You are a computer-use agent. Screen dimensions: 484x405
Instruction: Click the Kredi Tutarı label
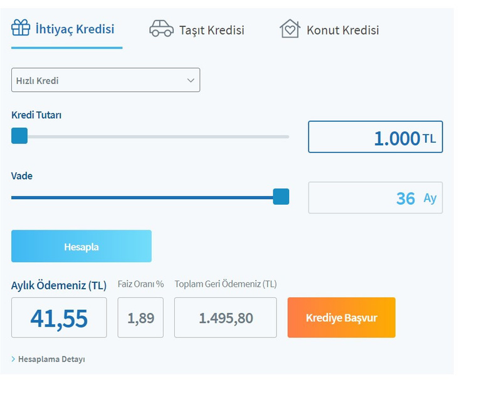pyautogui.click(x=36, y=115)
